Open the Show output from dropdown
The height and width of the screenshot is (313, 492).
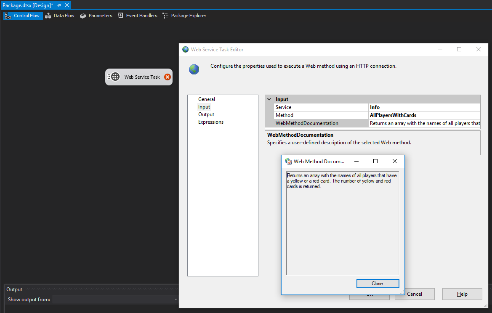pos(176,300)
